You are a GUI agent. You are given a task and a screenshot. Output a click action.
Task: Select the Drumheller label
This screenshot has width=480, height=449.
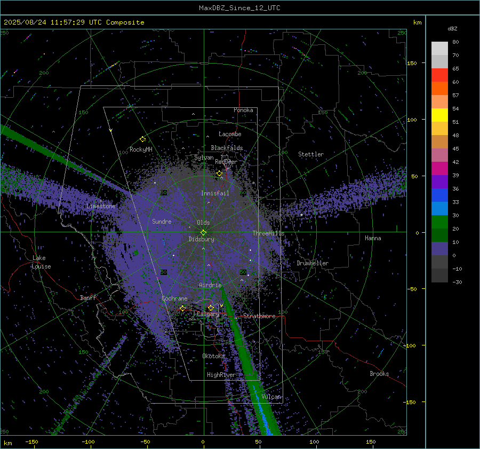[313, 263]
